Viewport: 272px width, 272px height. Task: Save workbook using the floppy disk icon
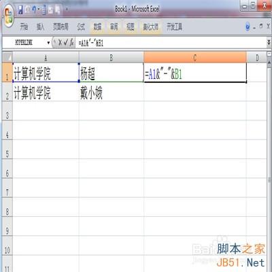click(20, 10)
